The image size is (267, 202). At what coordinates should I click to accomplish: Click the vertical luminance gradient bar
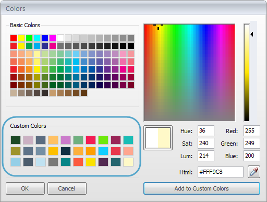pyautogui.click(x=247, y=73)
